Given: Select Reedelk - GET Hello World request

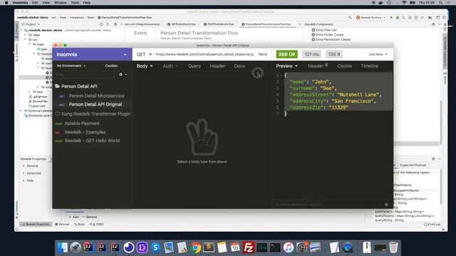Looking at the screenshot, I should (x=92, y=141).
